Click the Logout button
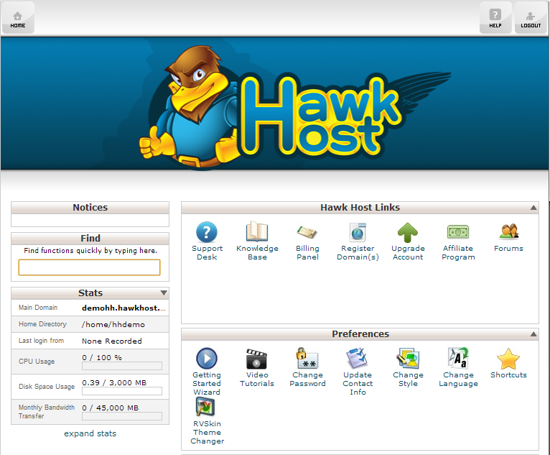Viewport: 550px width, 455px height. click(531, 18)
